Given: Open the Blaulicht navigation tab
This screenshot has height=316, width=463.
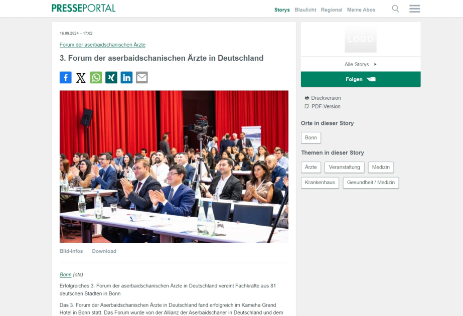Looking at the screenshot, I should (x=305, y=10).
